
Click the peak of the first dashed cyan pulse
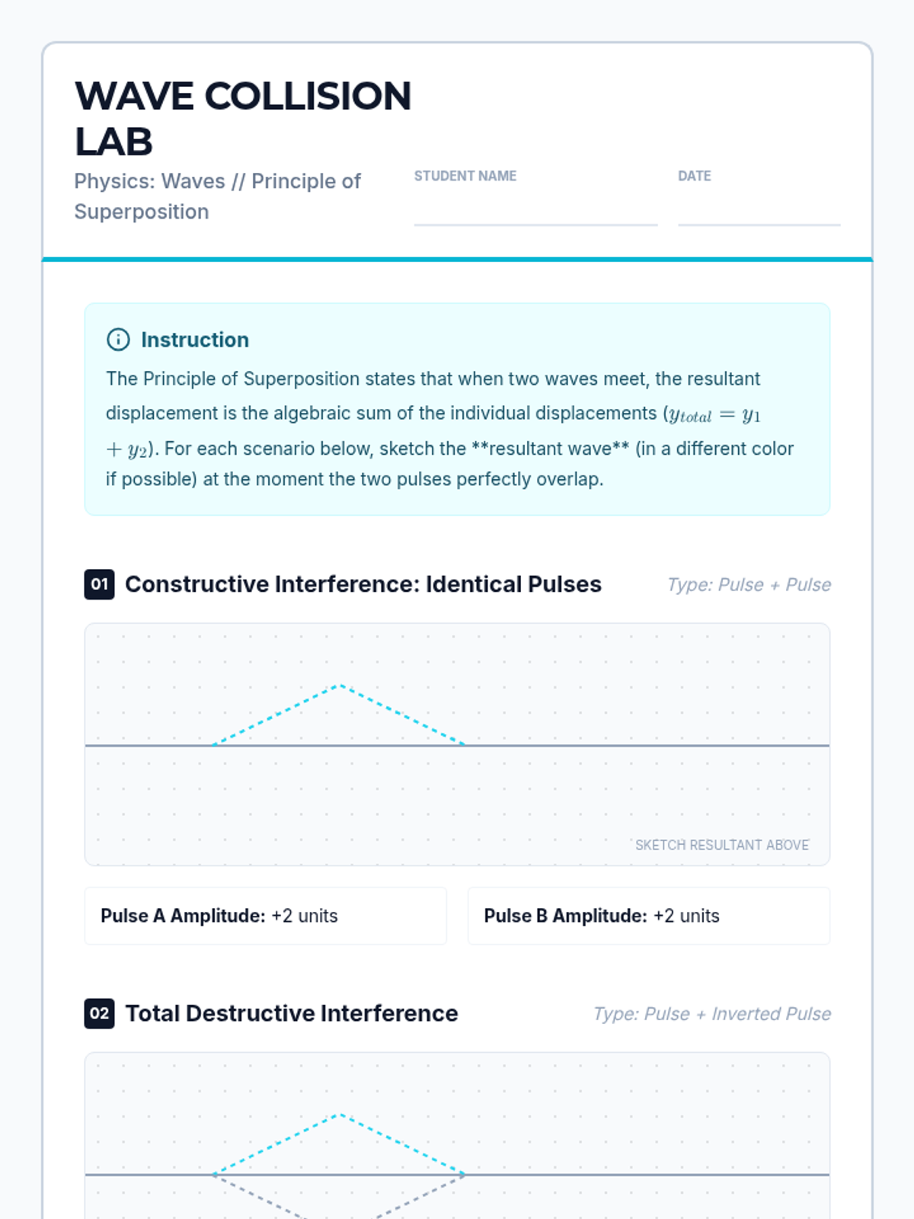click(x=340, y=686)
